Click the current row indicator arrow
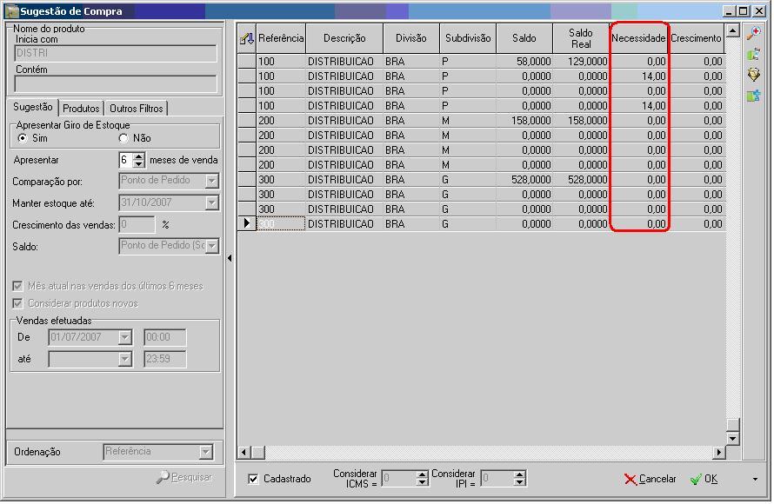The image size is (774, 504). coord(247,224)
